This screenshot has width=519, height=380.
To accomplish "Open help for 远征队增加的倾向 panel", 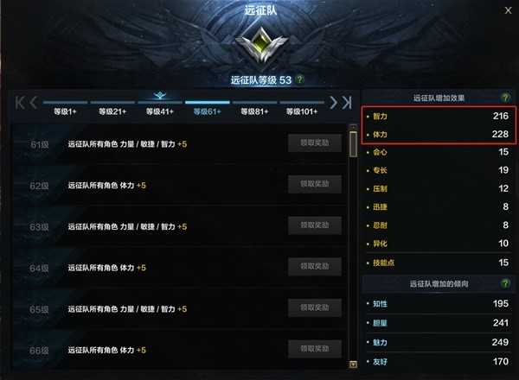I will (x=505, y=283).
